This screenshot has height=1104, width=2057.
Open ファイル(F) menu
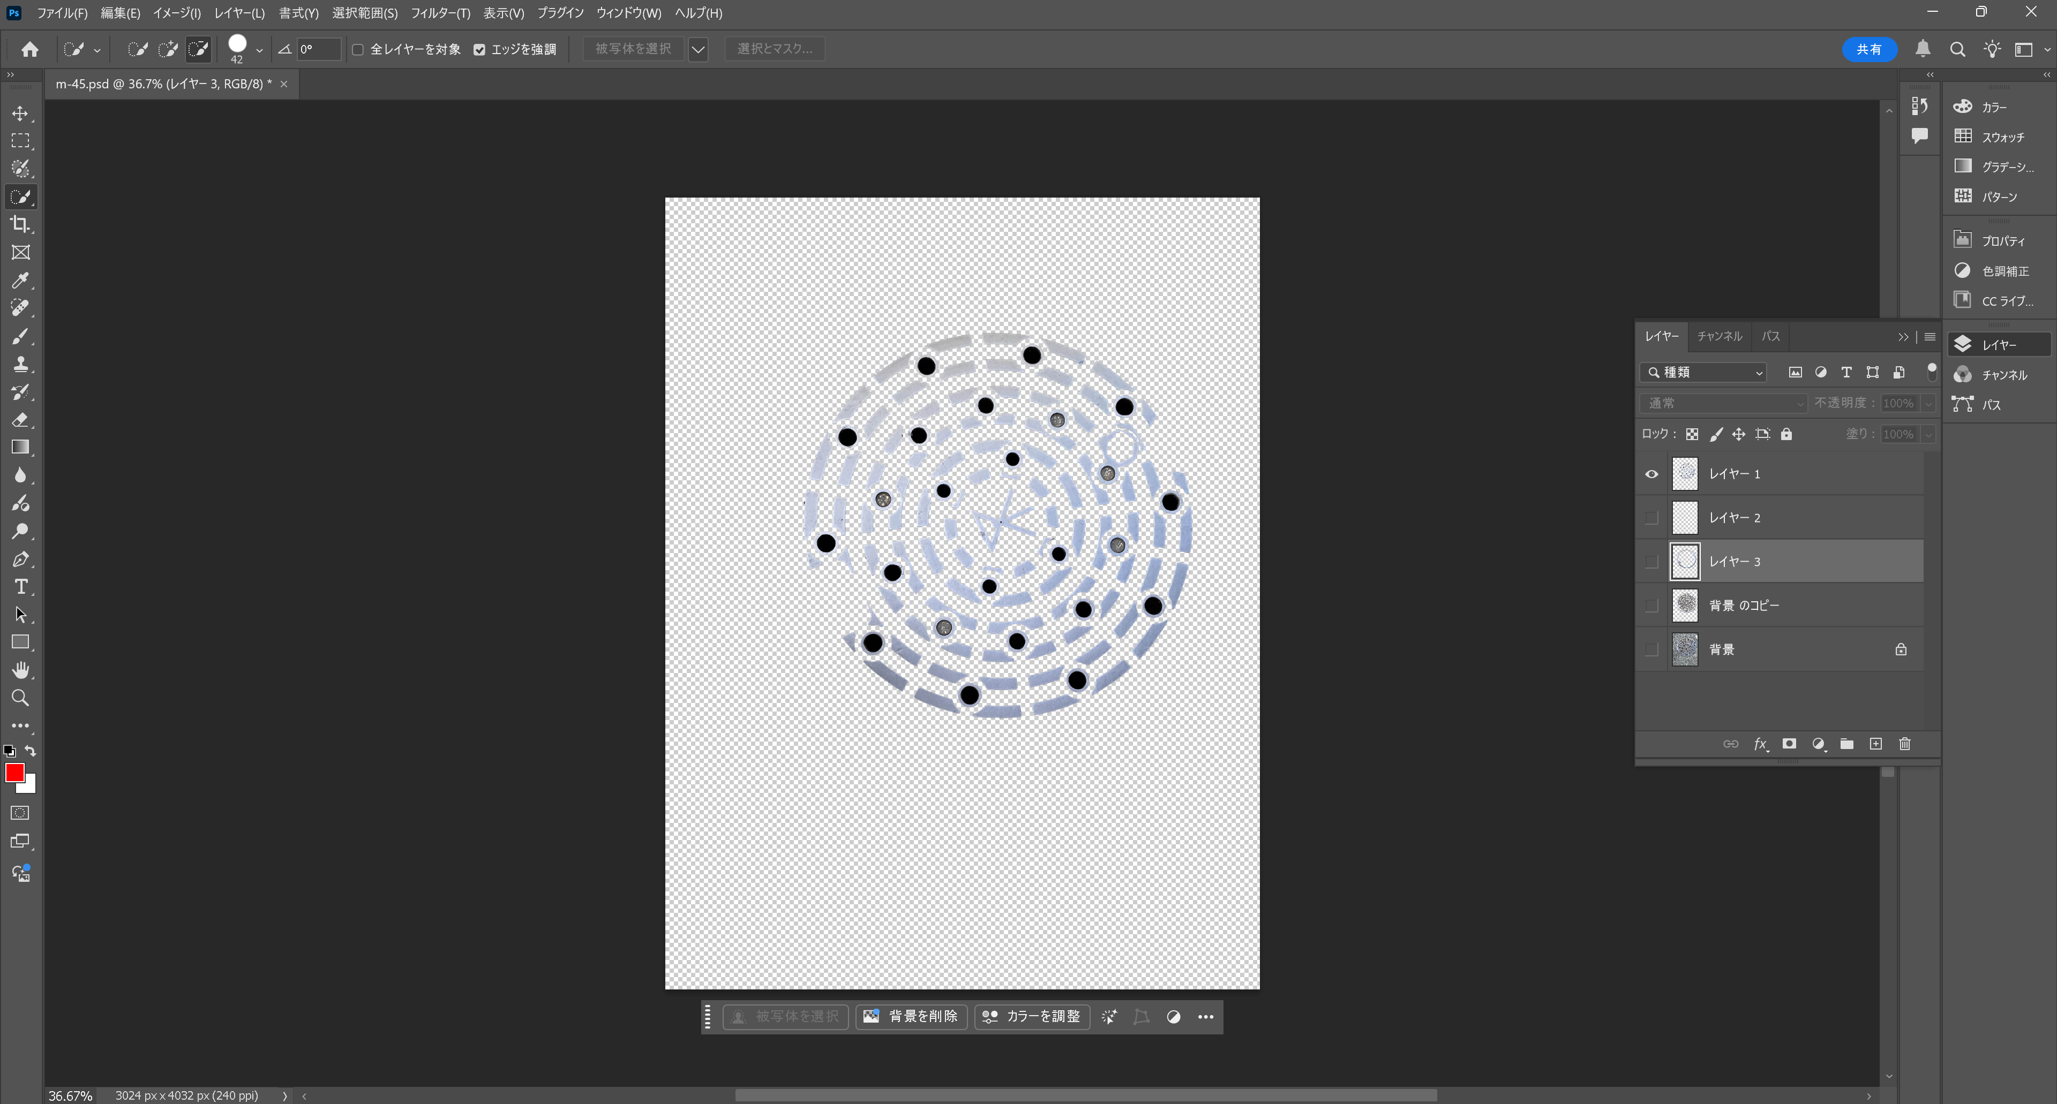[62, 13]
